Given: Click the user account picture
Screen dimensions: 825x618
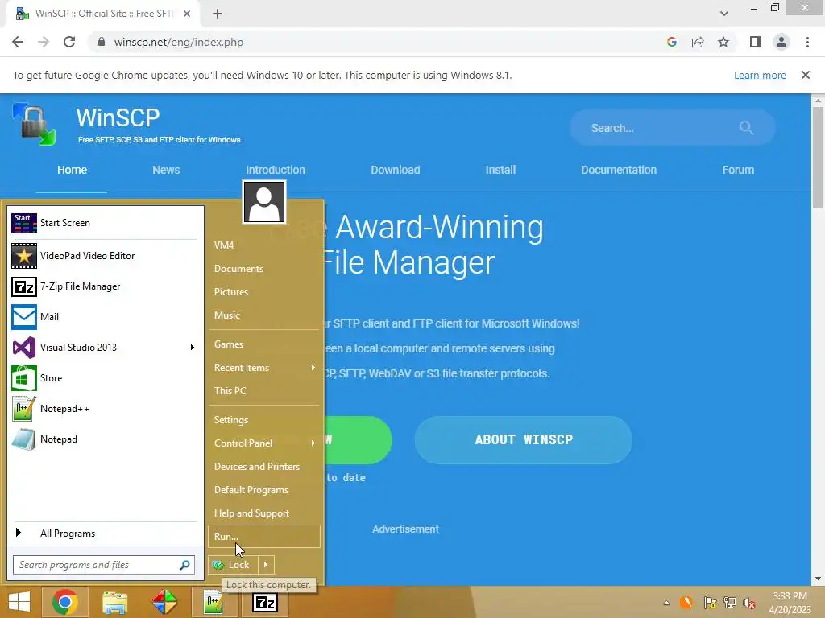Looking at the screenshot, I should (264, 202).
